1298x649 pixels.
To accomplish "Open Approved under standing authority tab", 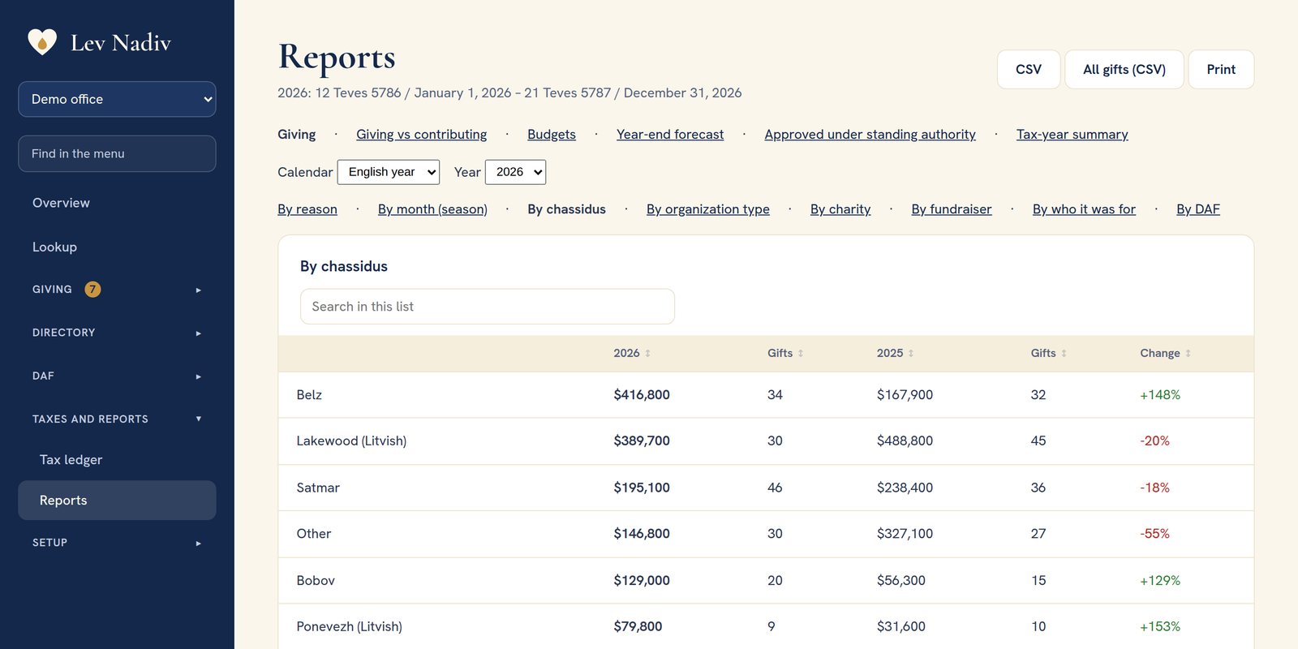I will (870, 135).
